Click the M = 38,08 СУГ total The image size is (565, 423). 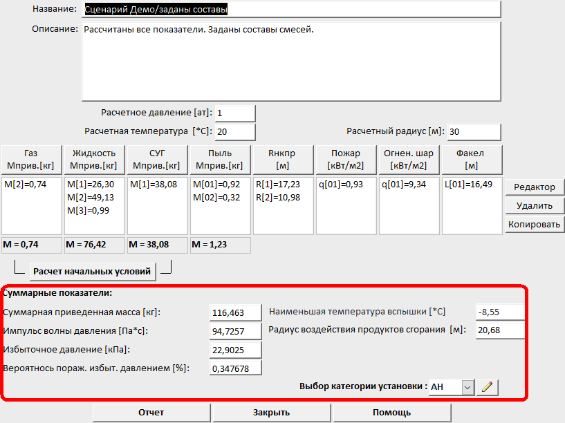click(158, 245)
